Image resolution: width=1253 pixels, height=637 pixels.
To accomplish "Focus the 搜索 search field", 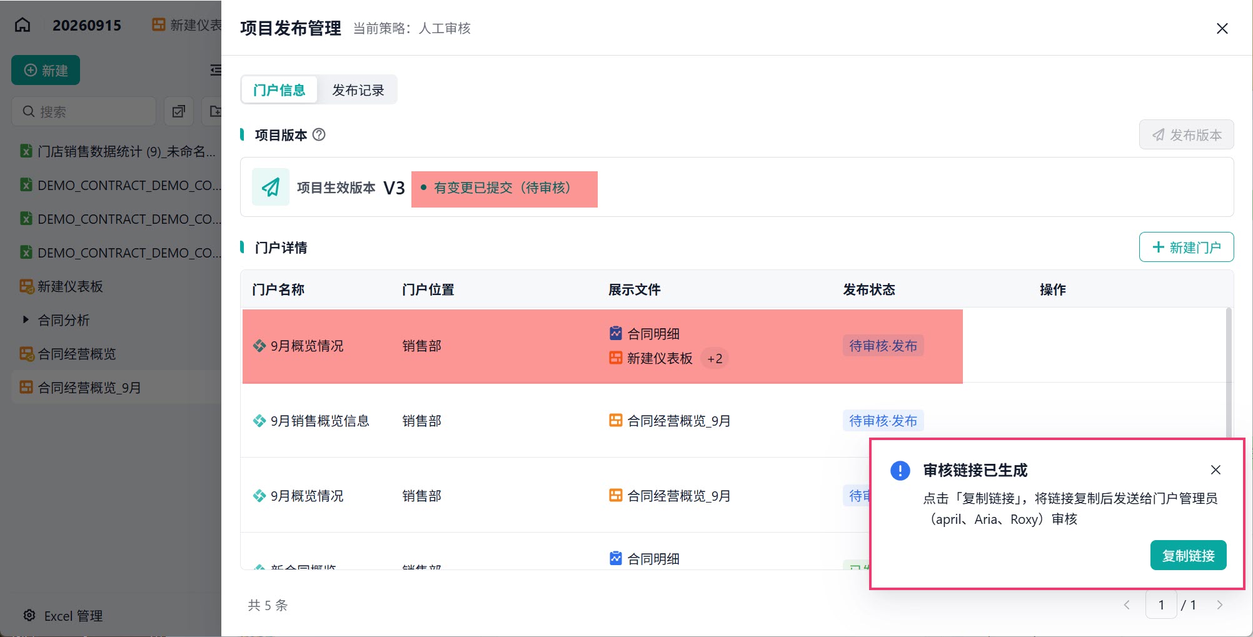I will click(x=84, y=111).
